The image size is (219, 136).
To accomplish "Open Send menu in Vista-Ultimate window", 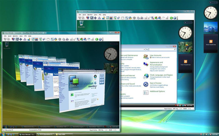I will (10, 36).
